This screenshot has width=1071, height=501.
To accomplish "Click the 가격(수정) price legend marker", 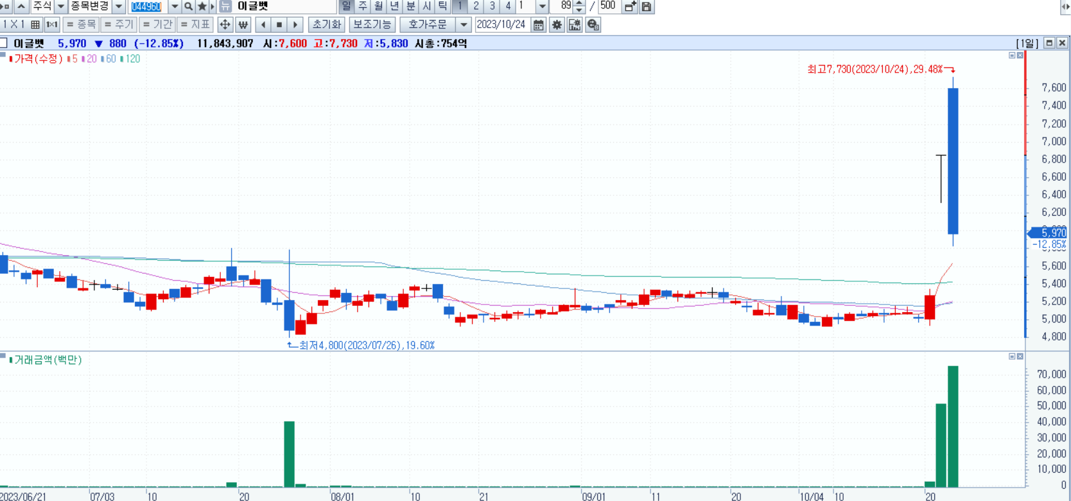I will (x=11, y=58).
